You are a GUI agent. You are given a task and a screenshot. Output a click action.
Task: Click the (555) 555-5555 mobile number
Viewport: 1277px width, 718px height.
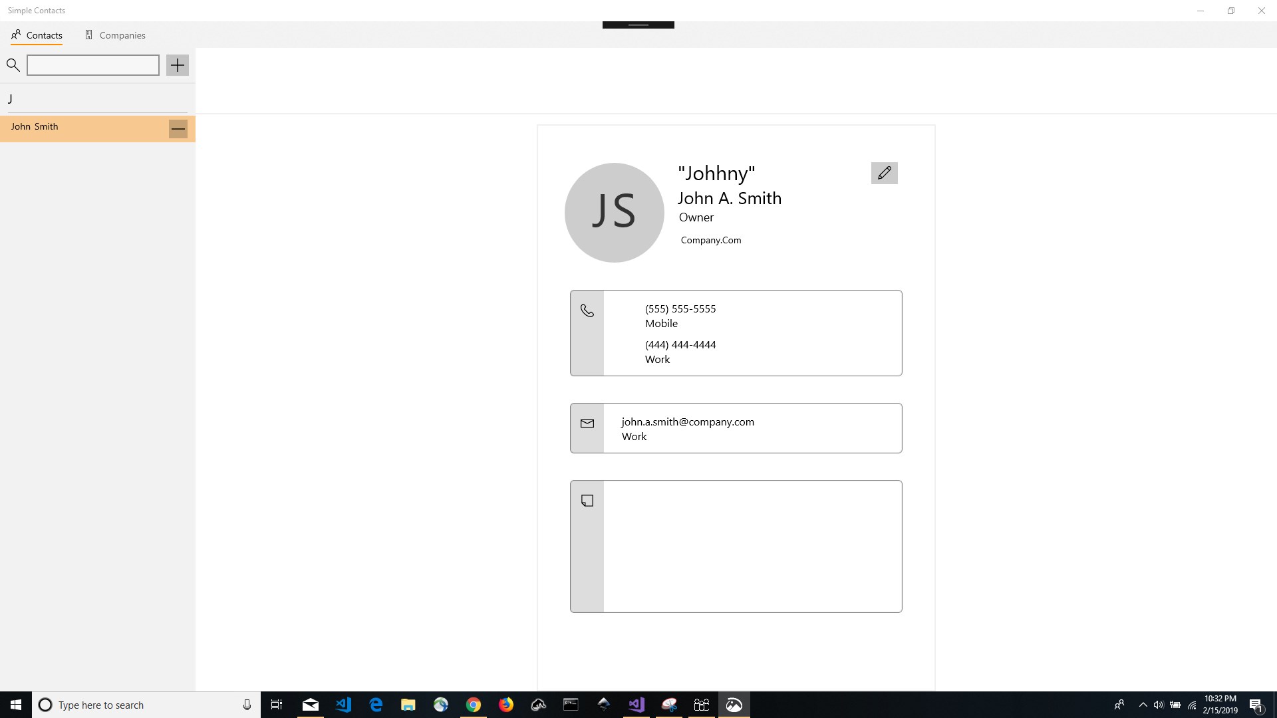pos(680,309)
